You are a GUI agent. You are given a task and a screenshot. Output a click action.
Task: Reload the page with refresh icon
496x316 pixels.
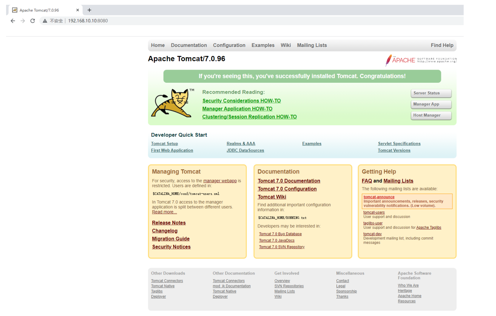(33, 21)
